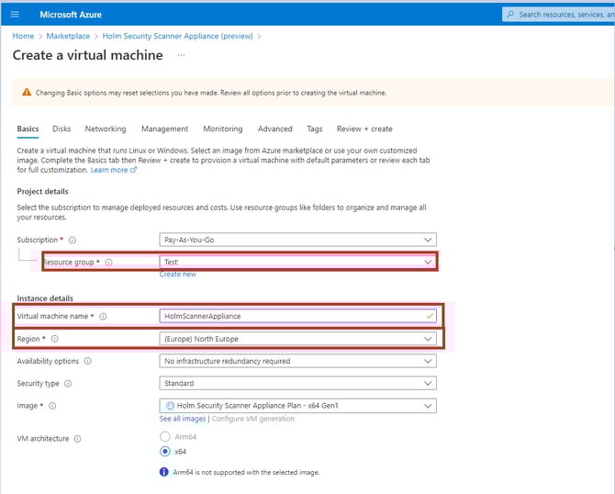Expand the Security type dropdown

coord(297,384)
